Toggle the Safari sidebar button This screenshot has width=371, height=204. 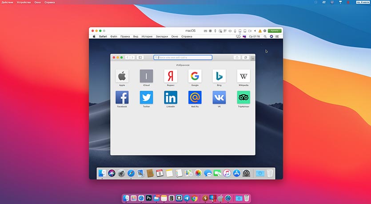tap(140, 58)
